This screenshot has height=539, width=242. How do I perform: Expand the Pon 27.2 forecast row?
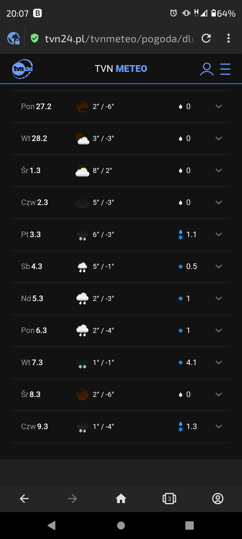219,107
